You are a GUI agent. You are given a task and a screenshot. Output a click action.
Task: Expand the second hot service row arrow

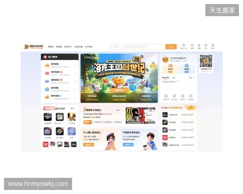point(76,73)
